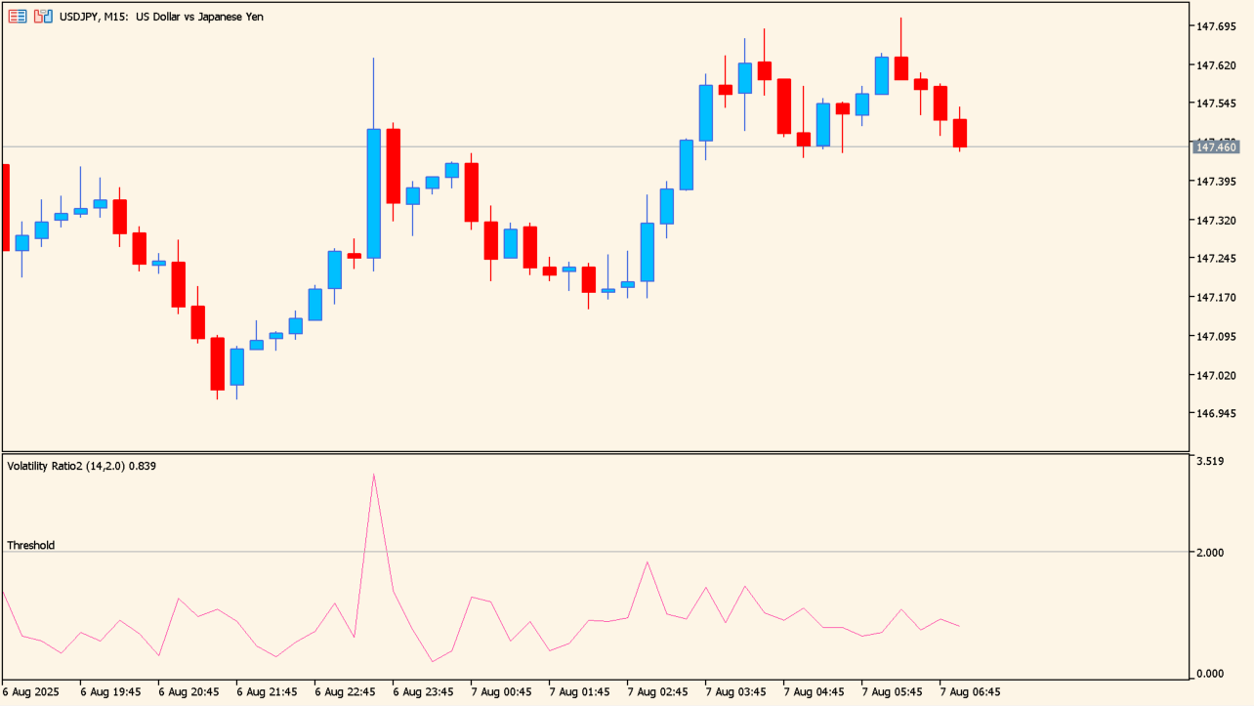The image size is (1254, 706).
Task: Select the current price tag showing 147.460
Action: pyautogui.click(x=1214, y=145)
